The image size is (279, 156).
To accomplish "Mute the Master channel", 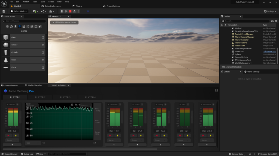I will [x=8, y=135].
